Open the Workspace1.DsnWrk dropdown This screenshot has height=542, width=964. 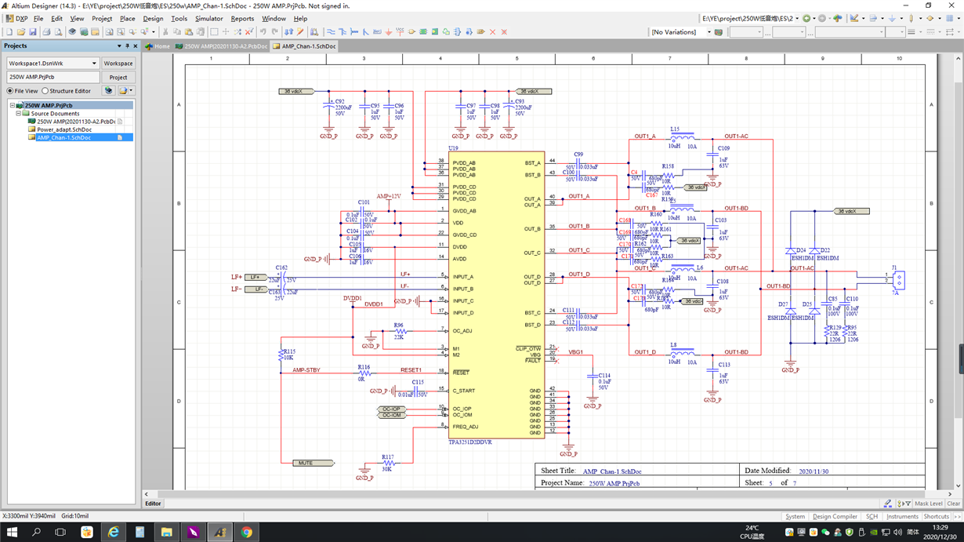coord(94,64)
